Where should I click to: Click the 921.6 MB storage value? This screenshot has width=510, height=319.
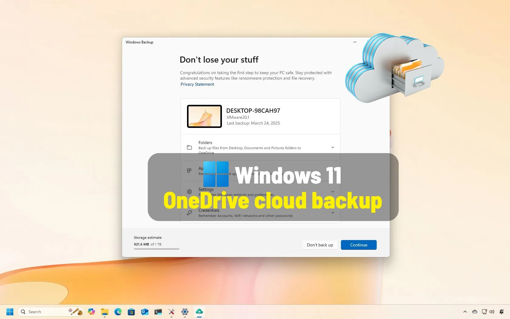point(141,244)
